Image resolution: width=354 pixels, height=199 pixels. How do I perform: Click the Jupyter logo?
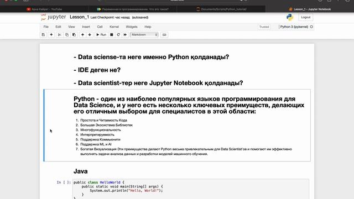tap(53, 17)
